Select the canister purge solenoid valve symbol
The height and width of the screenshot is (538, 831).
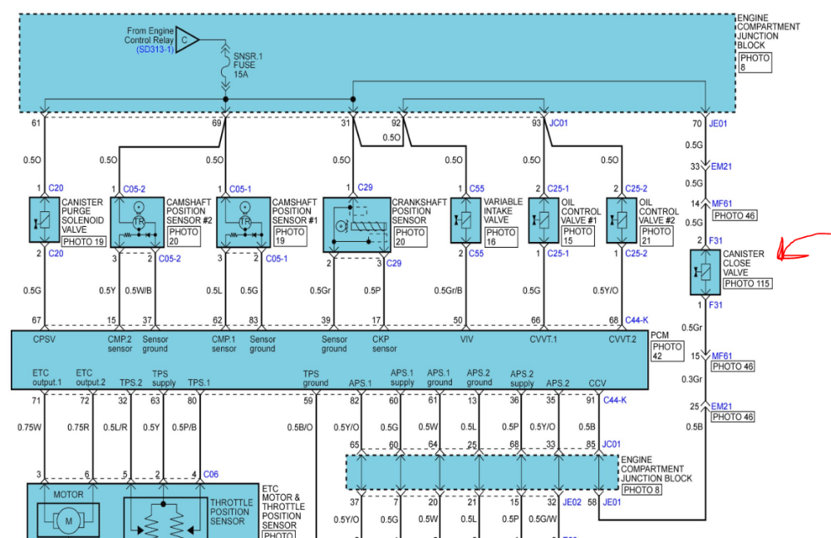point(44,220)
